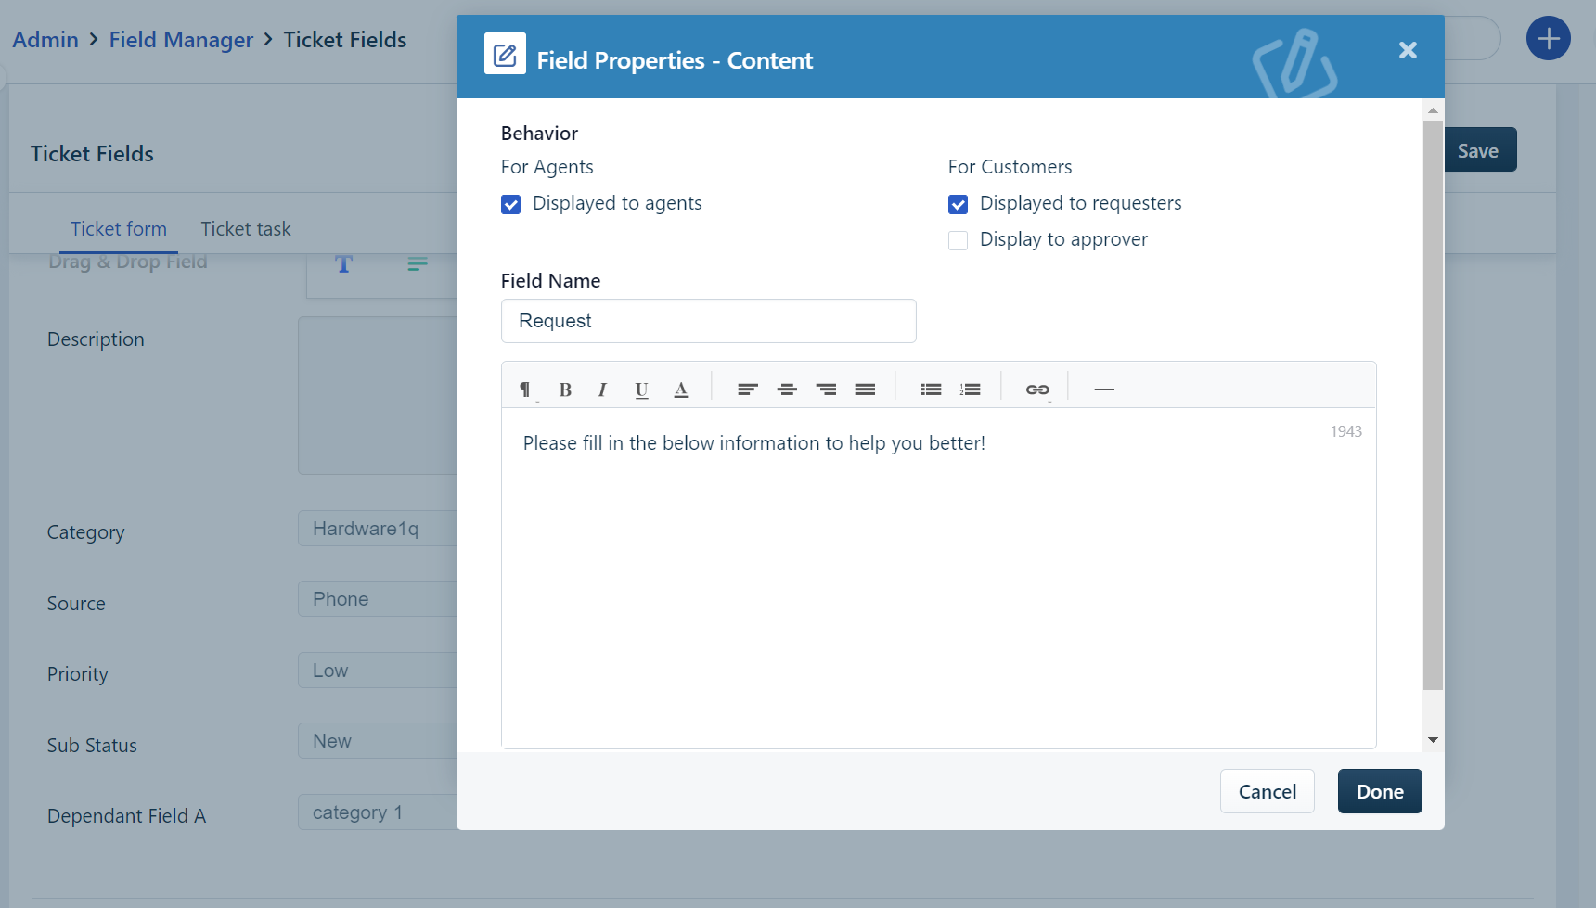Switch to the Ticket task tab
This screenshot has height=908, width=1596.
click(x=246, y=229)
